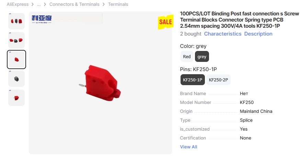Show the single grey terminal thumbnail
The image size is (301, 159).
[x=16, y=79]
